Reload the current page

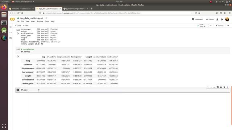coord(18,13)
